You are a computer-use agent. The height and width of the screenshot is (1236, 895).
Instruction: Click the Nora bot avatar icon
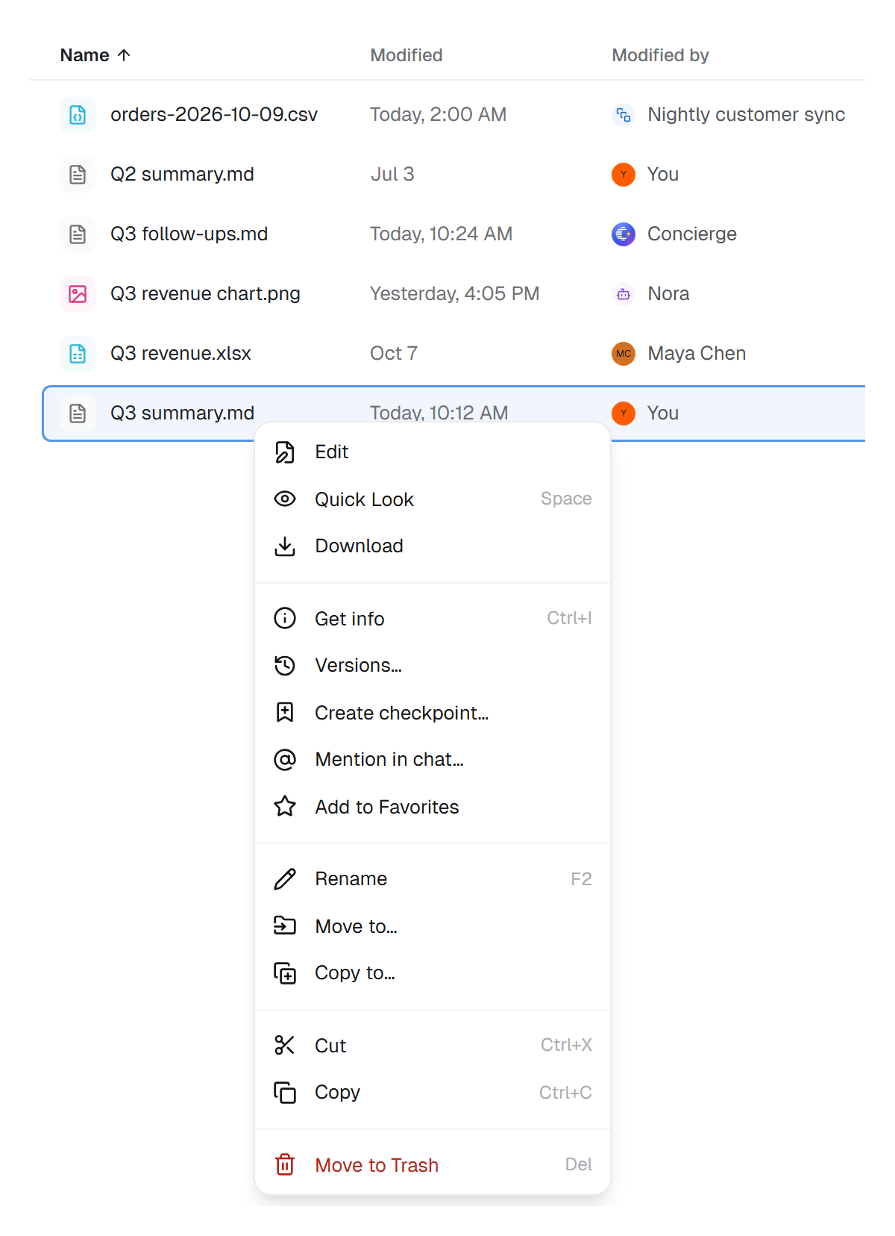[x=624, y=294]
